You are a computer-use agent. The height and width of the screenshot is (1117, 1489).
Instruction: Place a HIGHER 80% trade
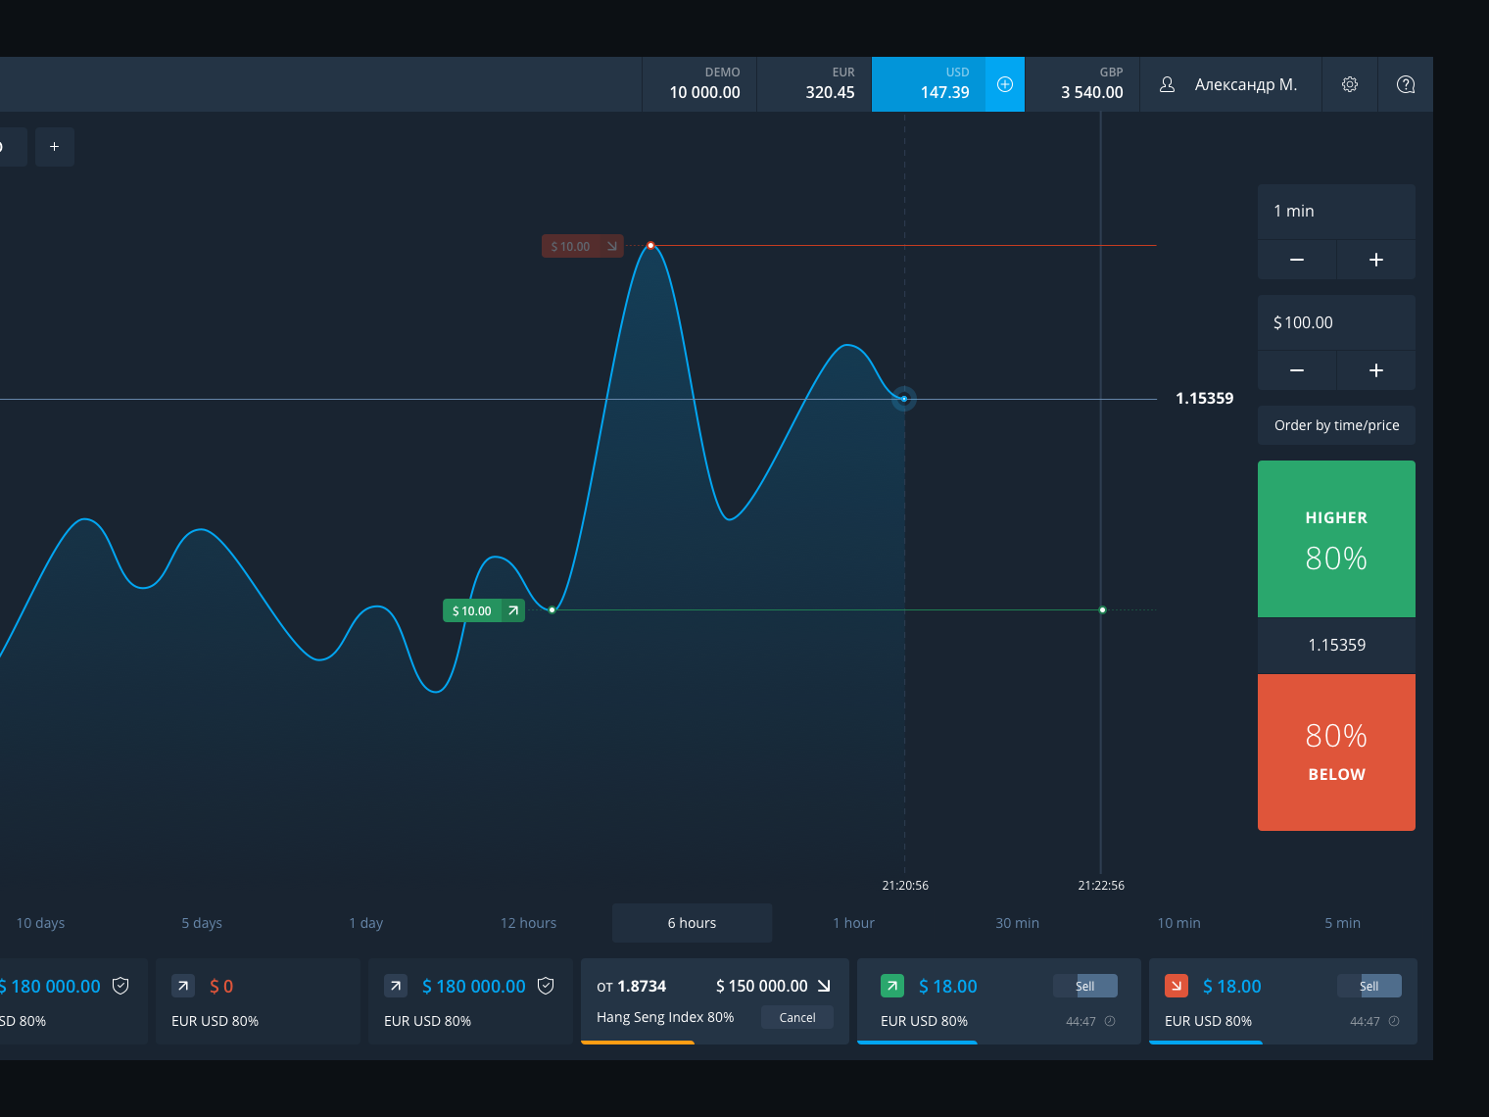pos(1336,539)
